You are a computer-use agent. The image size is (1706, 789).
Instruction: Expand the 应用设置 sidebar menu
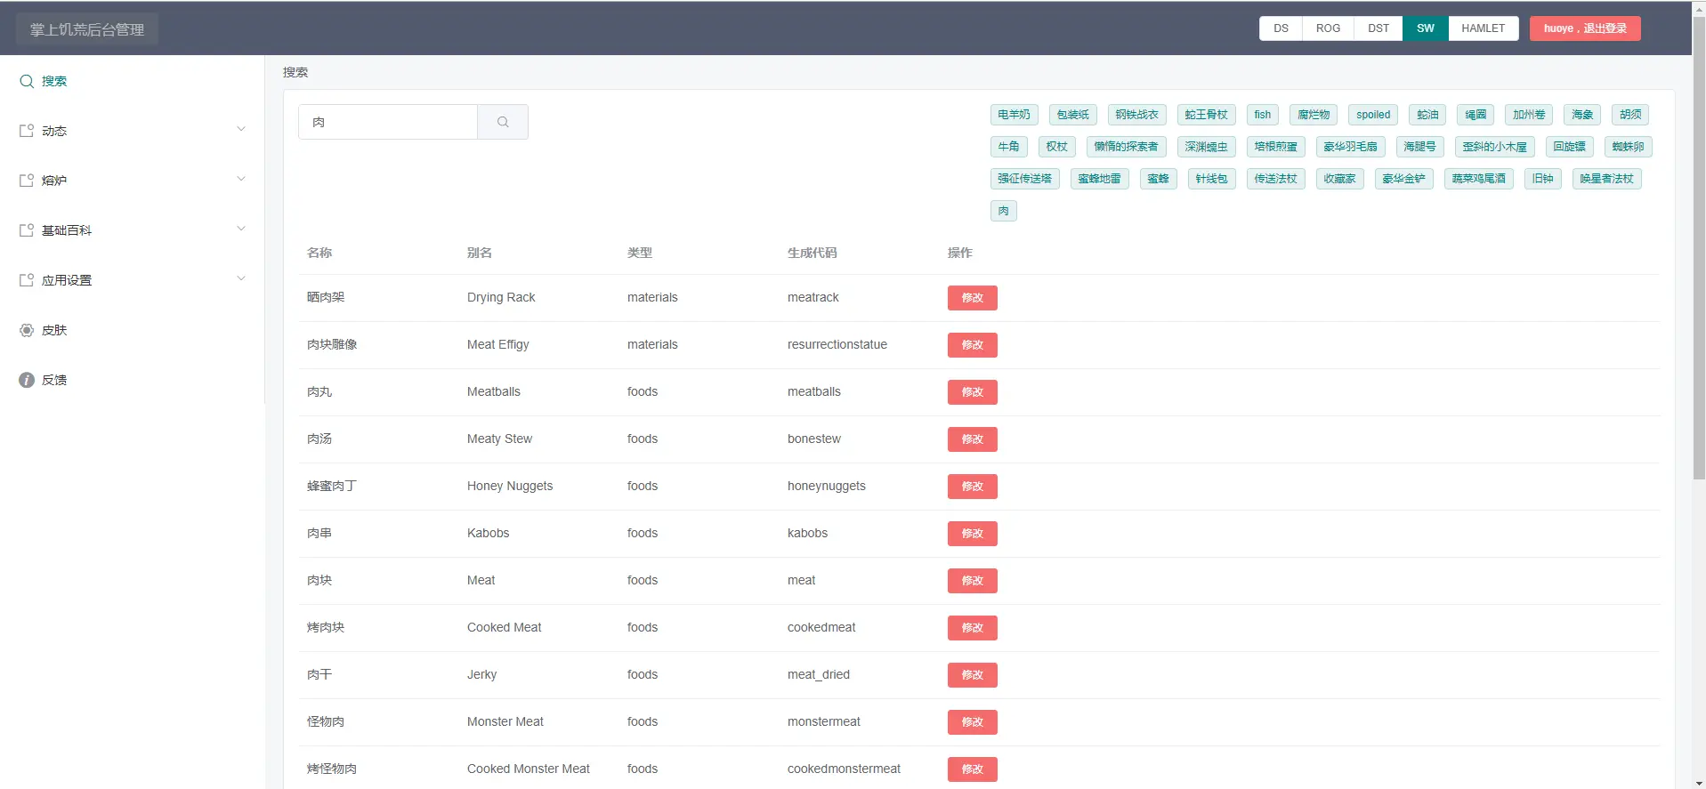coord(132,280)
